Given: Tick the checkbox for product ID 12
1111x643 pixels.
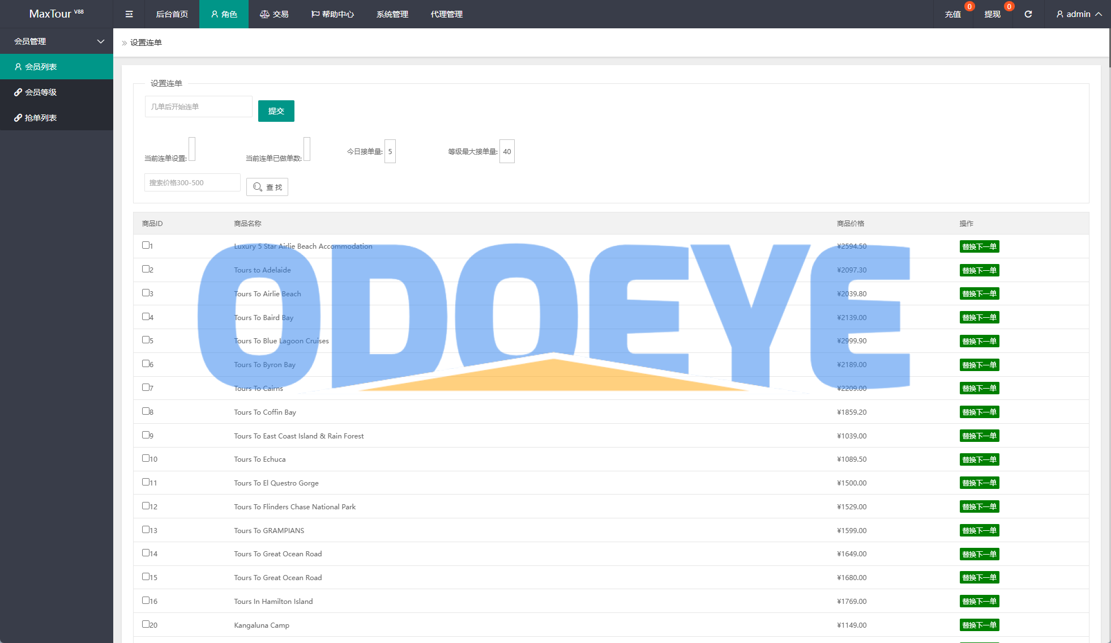Looking at the screenshot, I should [146, 506].
